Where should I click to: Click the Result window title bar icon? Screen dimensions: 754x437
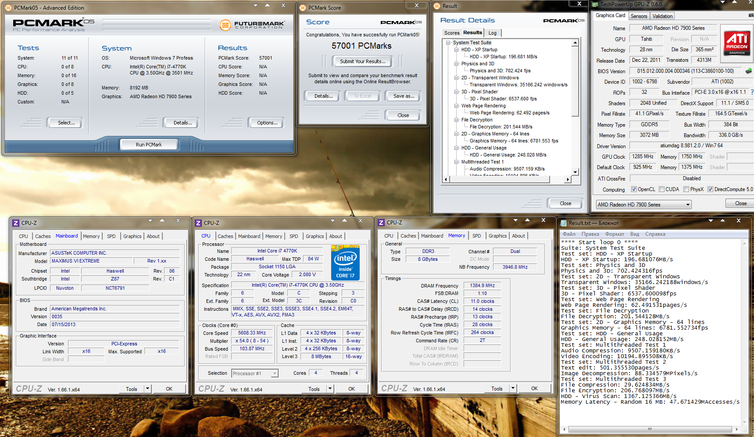pyautogui.click(x=437, y=6)
